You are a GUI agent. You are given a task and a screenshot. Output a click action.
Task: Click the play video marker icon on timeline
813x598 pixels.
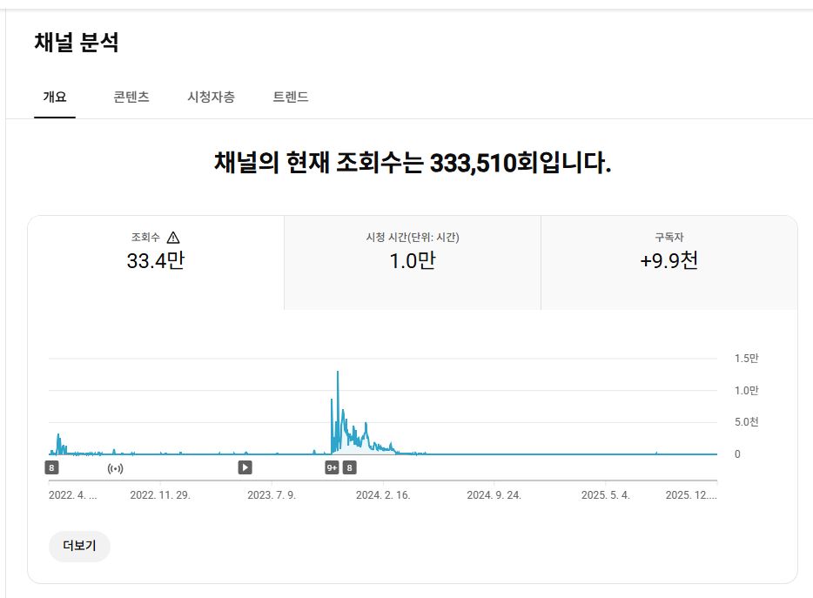click(245, 467)
